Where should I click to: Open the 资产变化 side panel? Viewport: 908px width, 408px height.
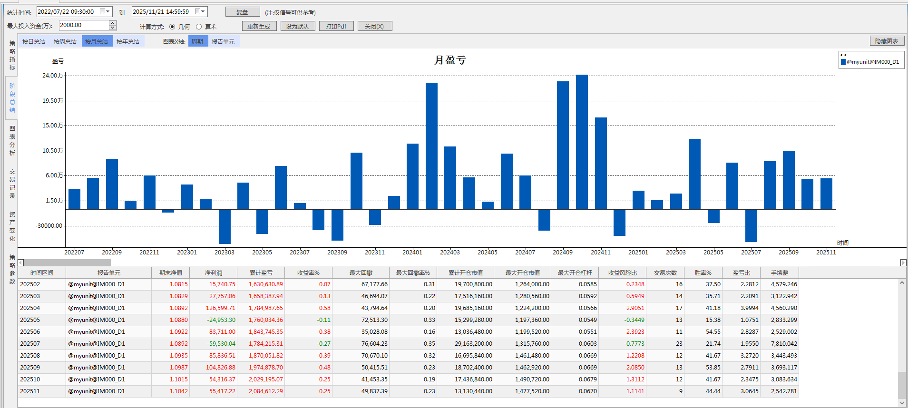point(12,226)
